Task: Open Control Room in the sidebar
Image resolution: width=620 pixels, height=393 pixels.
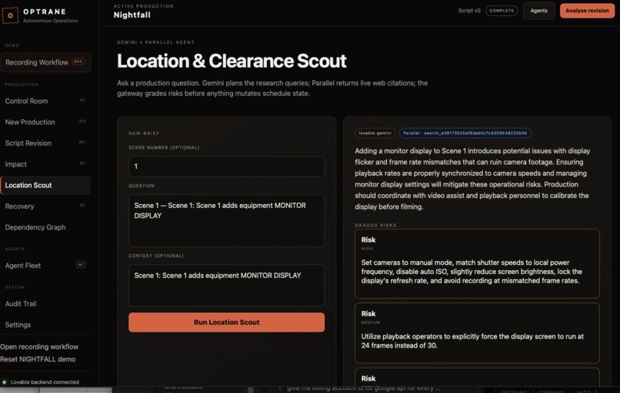Action: 45,101
